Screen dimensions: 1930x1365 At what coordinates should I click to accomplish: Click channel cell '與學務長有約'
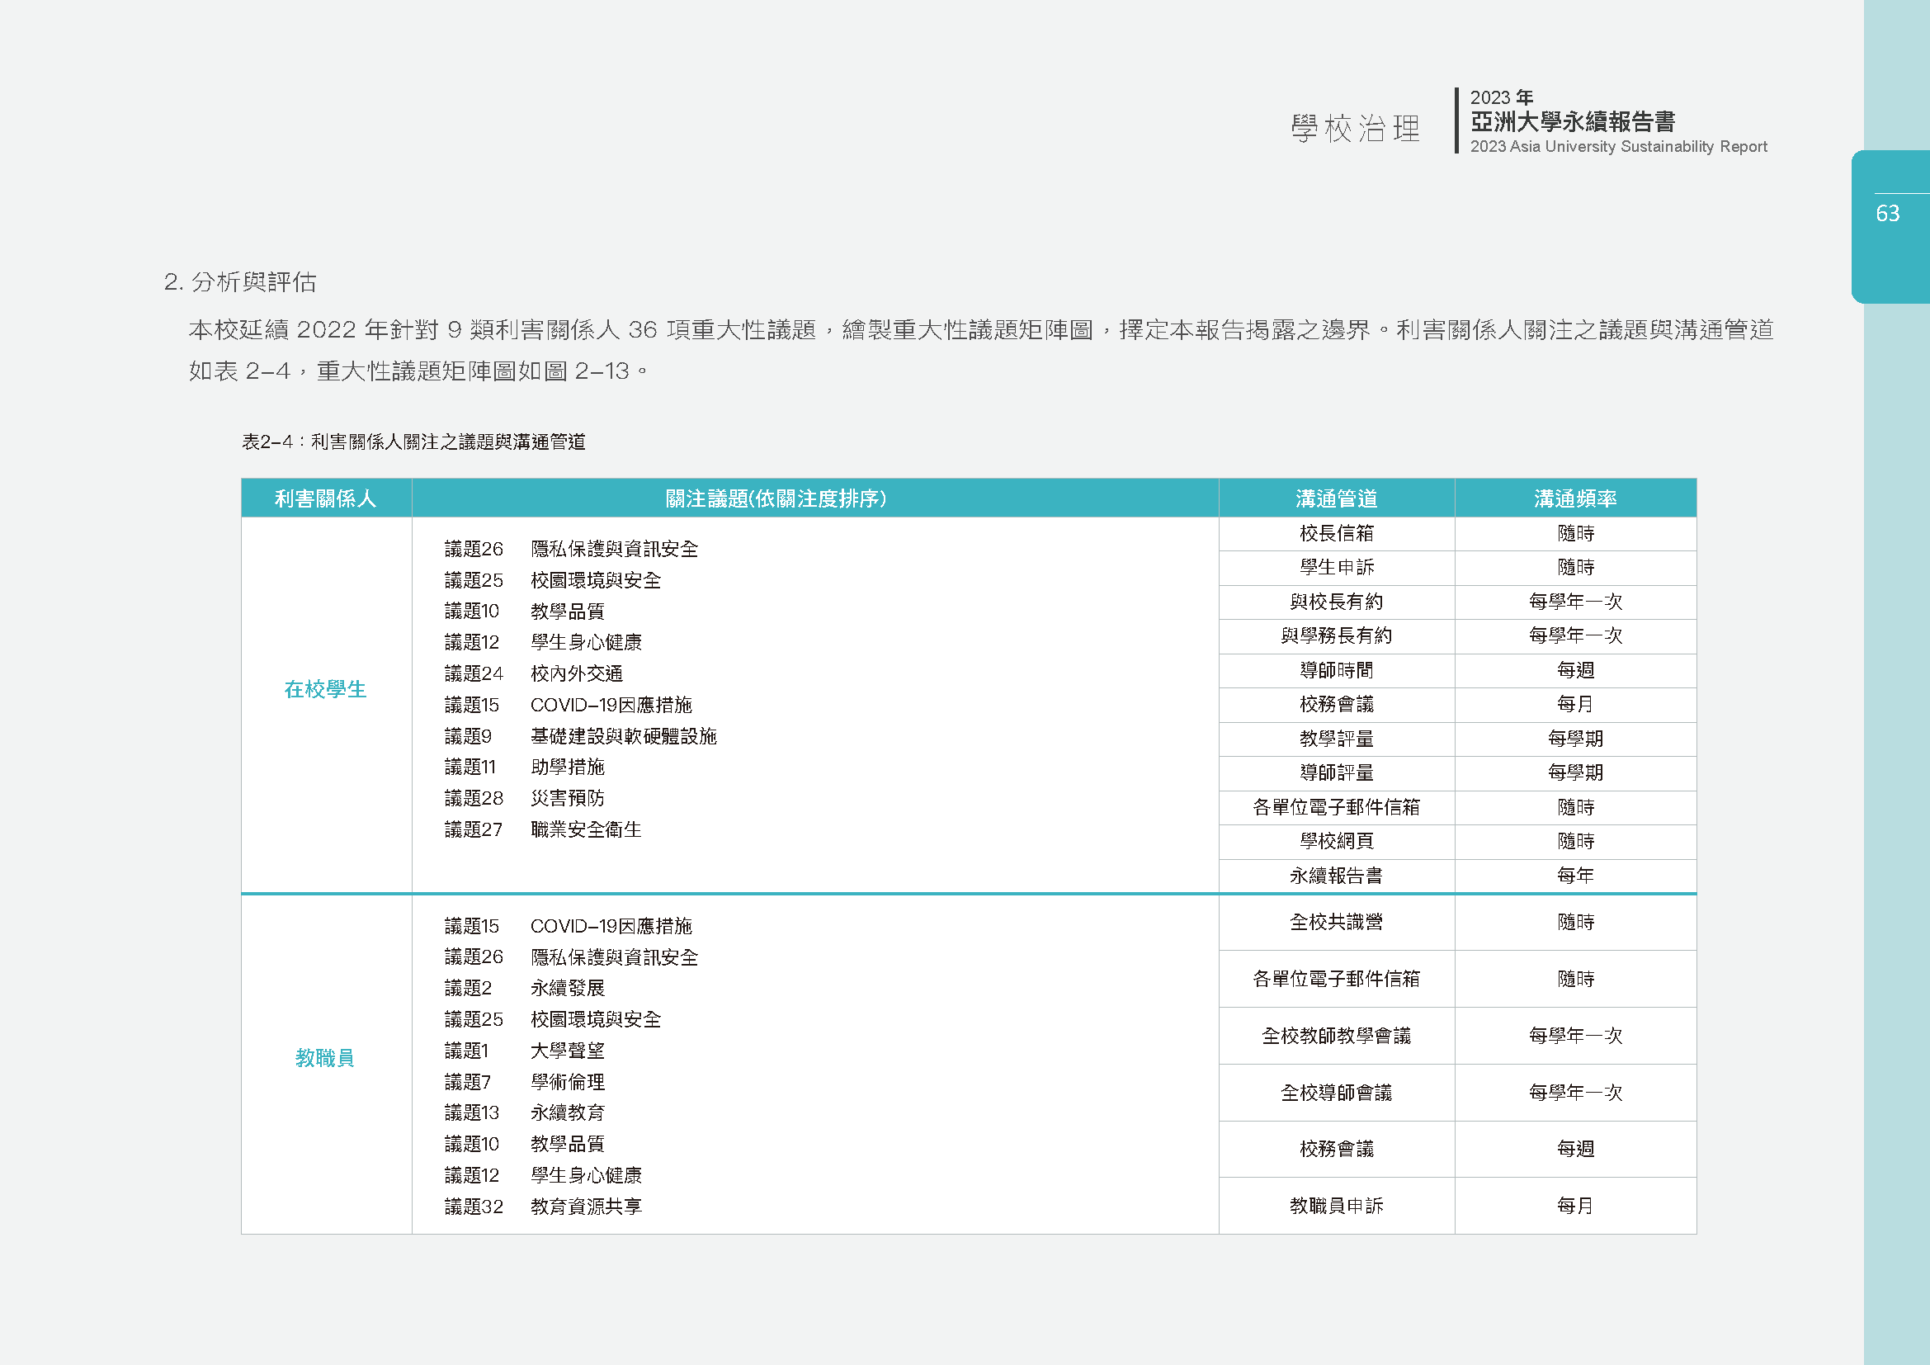[1337, 635]
